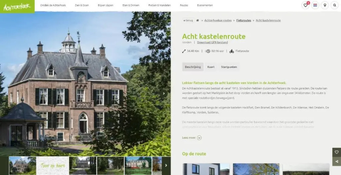Advance thumbnail strip with right chevron
Screen dimensions: 341x175
(x=166, y=166)
